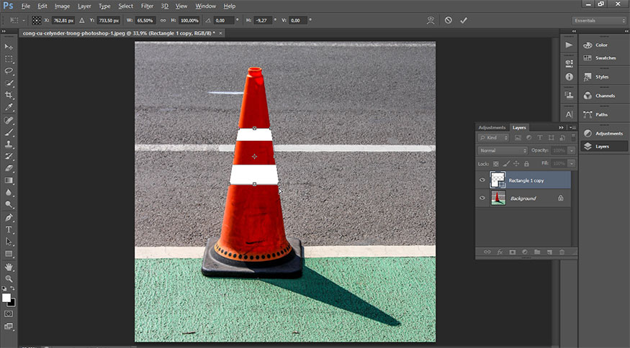The width and height of the screenshot is (630, 348).
Task: Select the Lasso tool
Action: 9,71
